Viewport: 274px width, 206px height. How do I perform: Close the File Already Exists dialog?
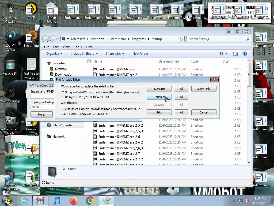tap(214, 79)
